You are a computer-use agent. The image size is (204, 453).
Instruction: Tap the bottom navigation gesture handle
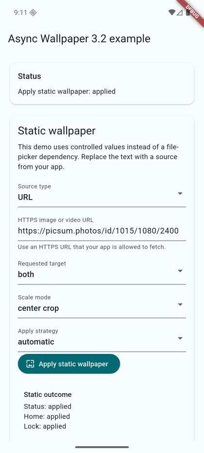tap(102, 447)
